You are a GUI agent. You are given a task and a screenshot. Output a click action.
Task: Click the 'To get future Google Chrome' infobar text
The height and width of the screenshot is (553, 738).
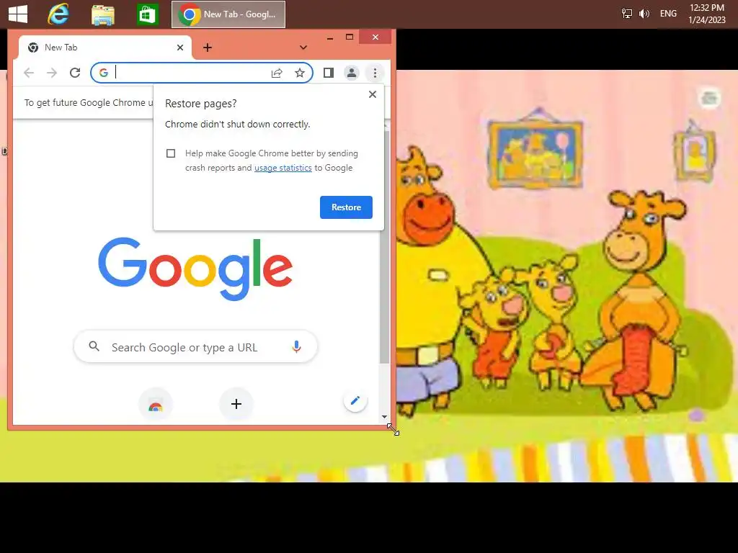tap(89, 102)
